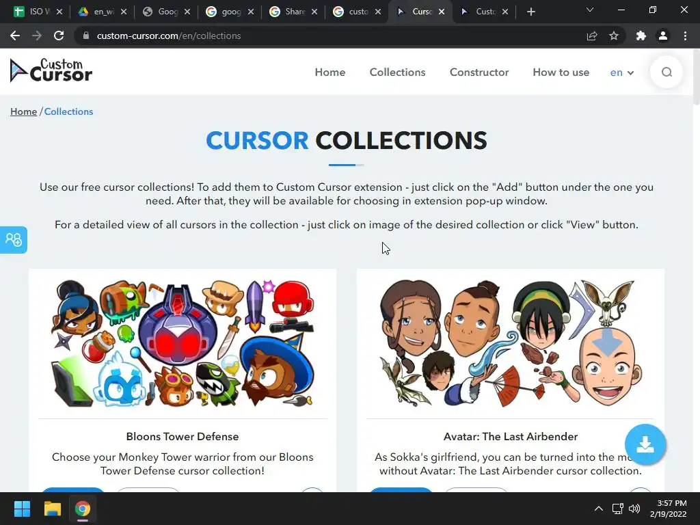This screenshot has width=700, height=525.
Task: Expand the en language dropdown
Action: tap(622, 72)
